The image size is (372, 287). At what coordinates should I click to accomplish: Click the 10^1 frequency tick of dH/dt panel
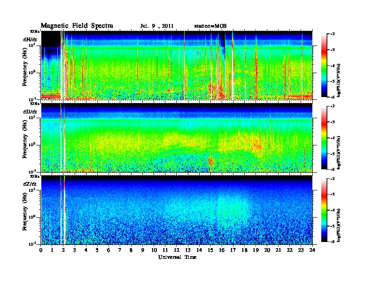[x=32, y=45]
